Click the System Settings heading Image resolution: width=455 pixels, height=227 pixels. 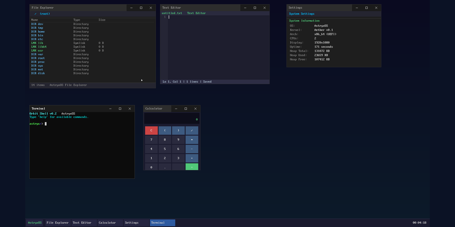coord(302,14)
